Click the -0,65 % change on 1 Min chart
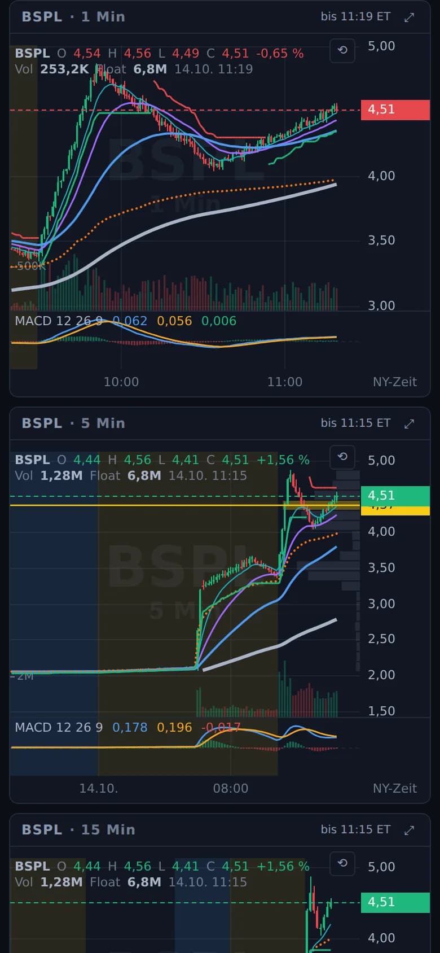Viewport: 440px width, 953px height. pyautogui.click(x=280, y=54)
